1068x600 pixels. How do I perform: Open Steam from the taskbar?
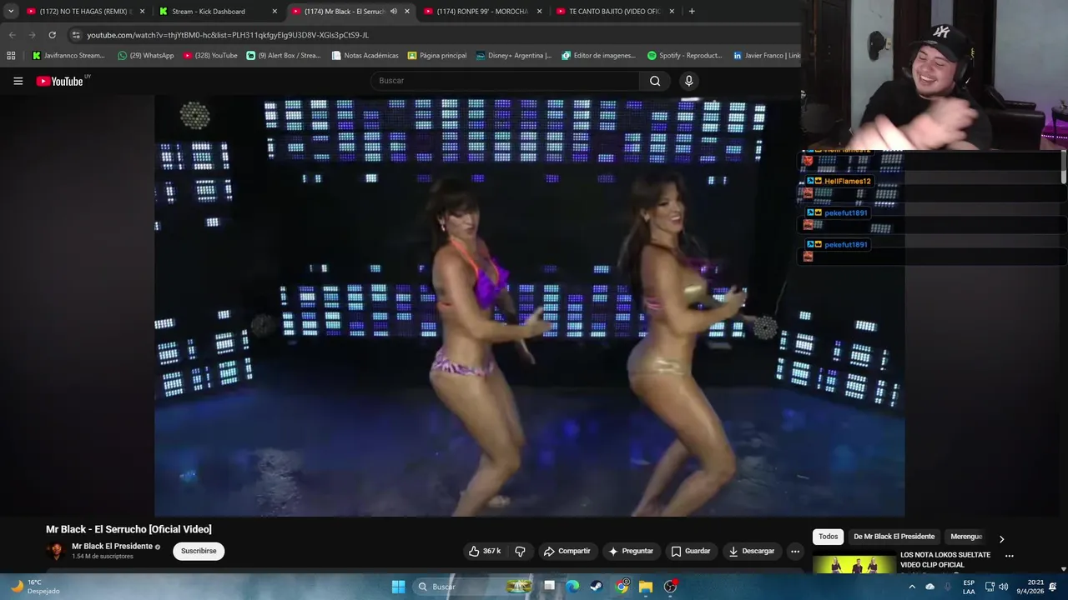click(x=597, y=587)
